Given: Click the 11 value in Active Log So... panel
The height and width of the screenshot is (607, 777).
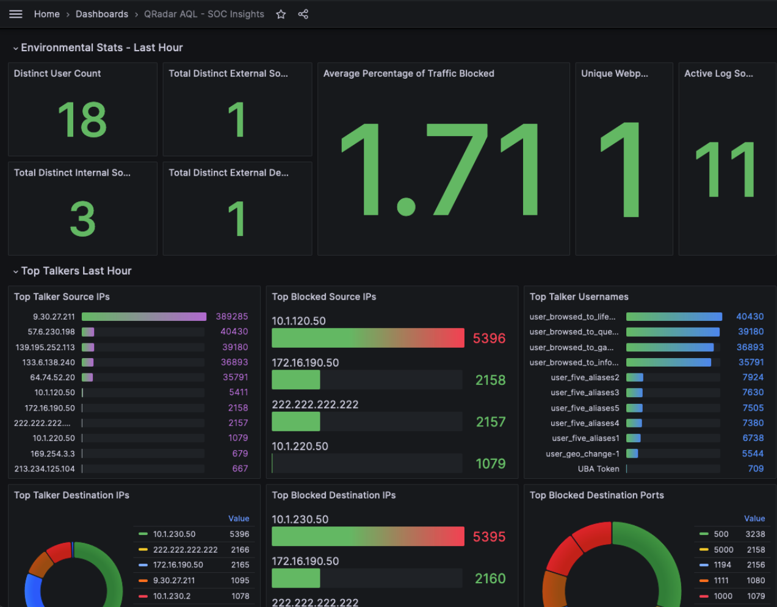Looking at the screenshot, I should click(726, 169).
